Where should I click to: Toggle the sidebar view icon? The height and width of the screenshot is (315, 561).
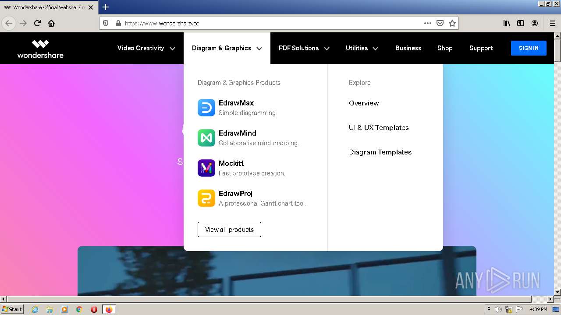point(521,23)
